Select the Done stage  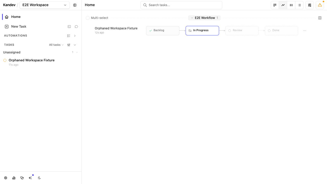click(282, 31)
